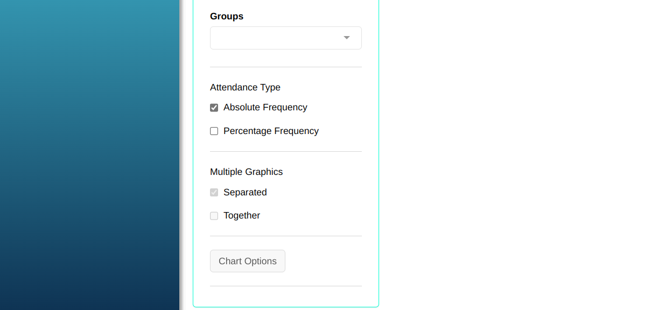Image resolution: width=651 pixels, height=310 pixels.
Task: Click the divider line above Chart Options
Action: [286, 236]
